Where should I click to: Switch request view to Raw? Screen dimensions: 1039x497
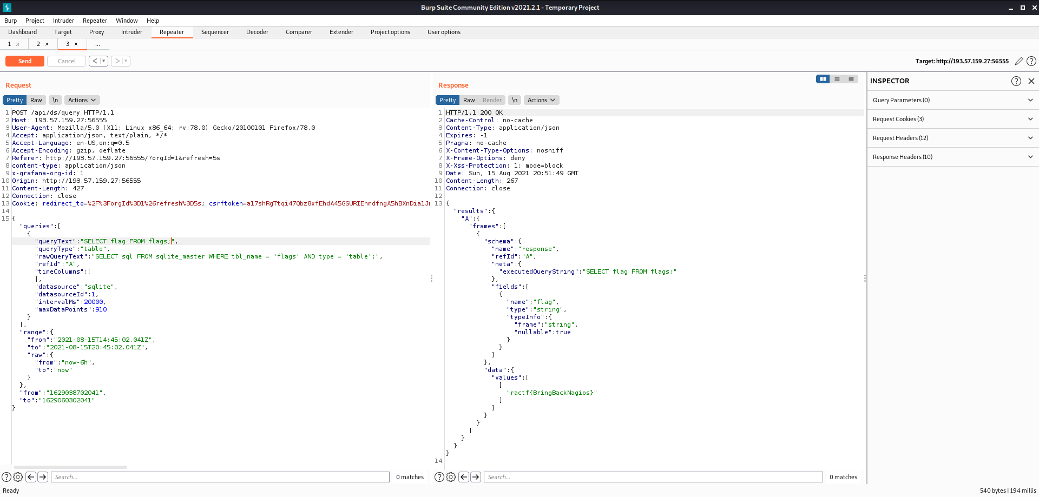point(36,100)
